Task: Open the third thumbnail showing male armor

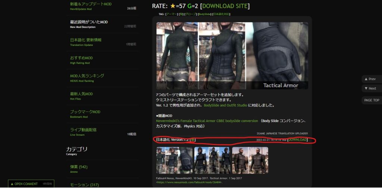Action: click(x=250, y=160)
